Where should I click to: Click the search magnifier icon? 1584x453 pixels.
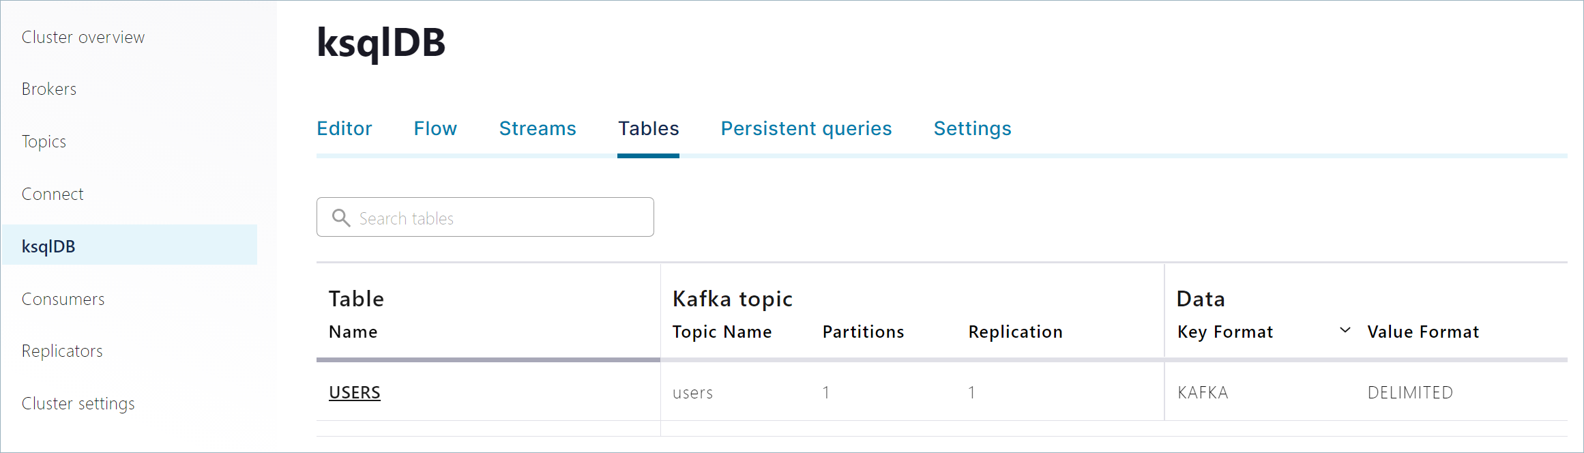click(340, 218)
